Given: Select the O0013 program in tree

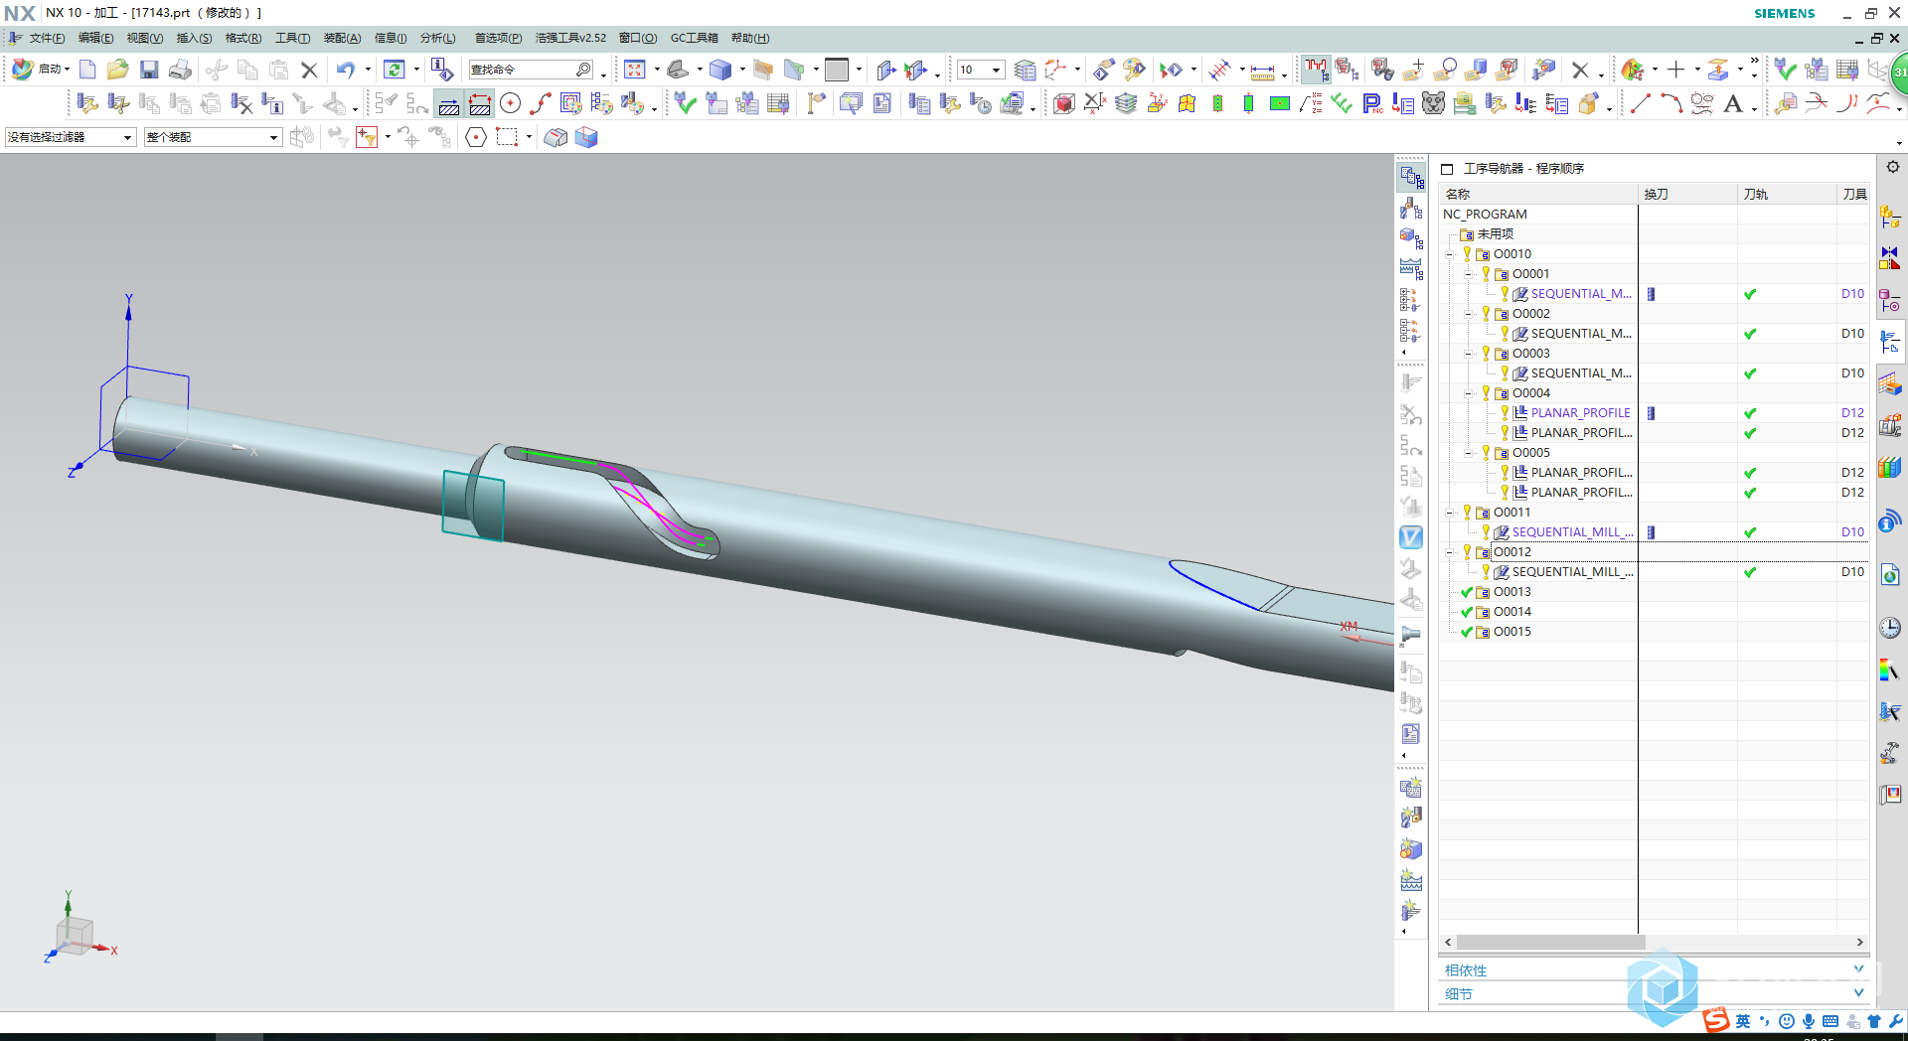Looking at the screenshot, I should click(x=1511, y=592).
